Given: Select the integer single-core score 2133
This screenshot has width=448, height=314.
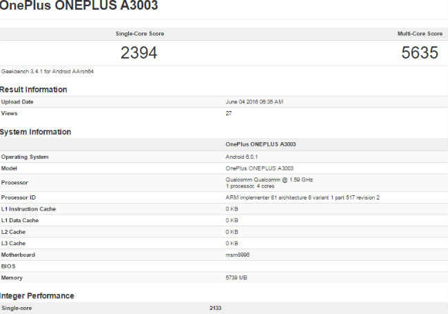Looking at the screenshot, I should [216, 308].
